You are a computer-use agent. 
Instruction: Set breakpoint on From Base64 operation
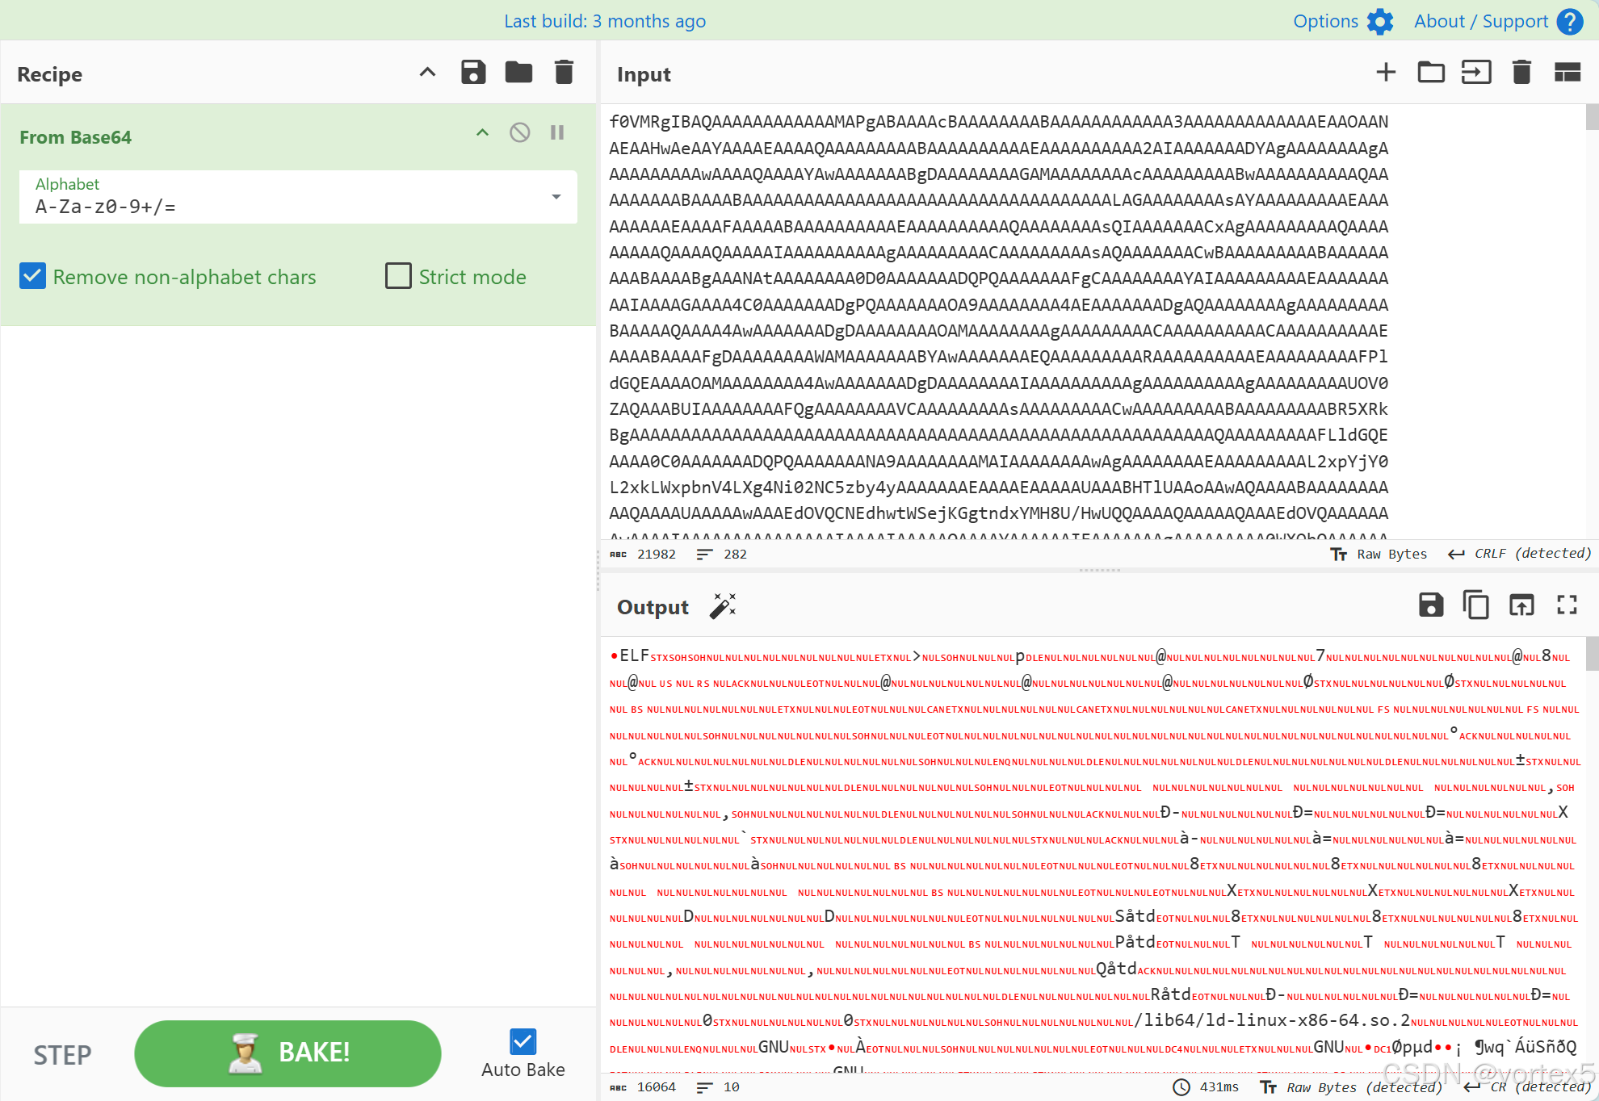[557, 132]
